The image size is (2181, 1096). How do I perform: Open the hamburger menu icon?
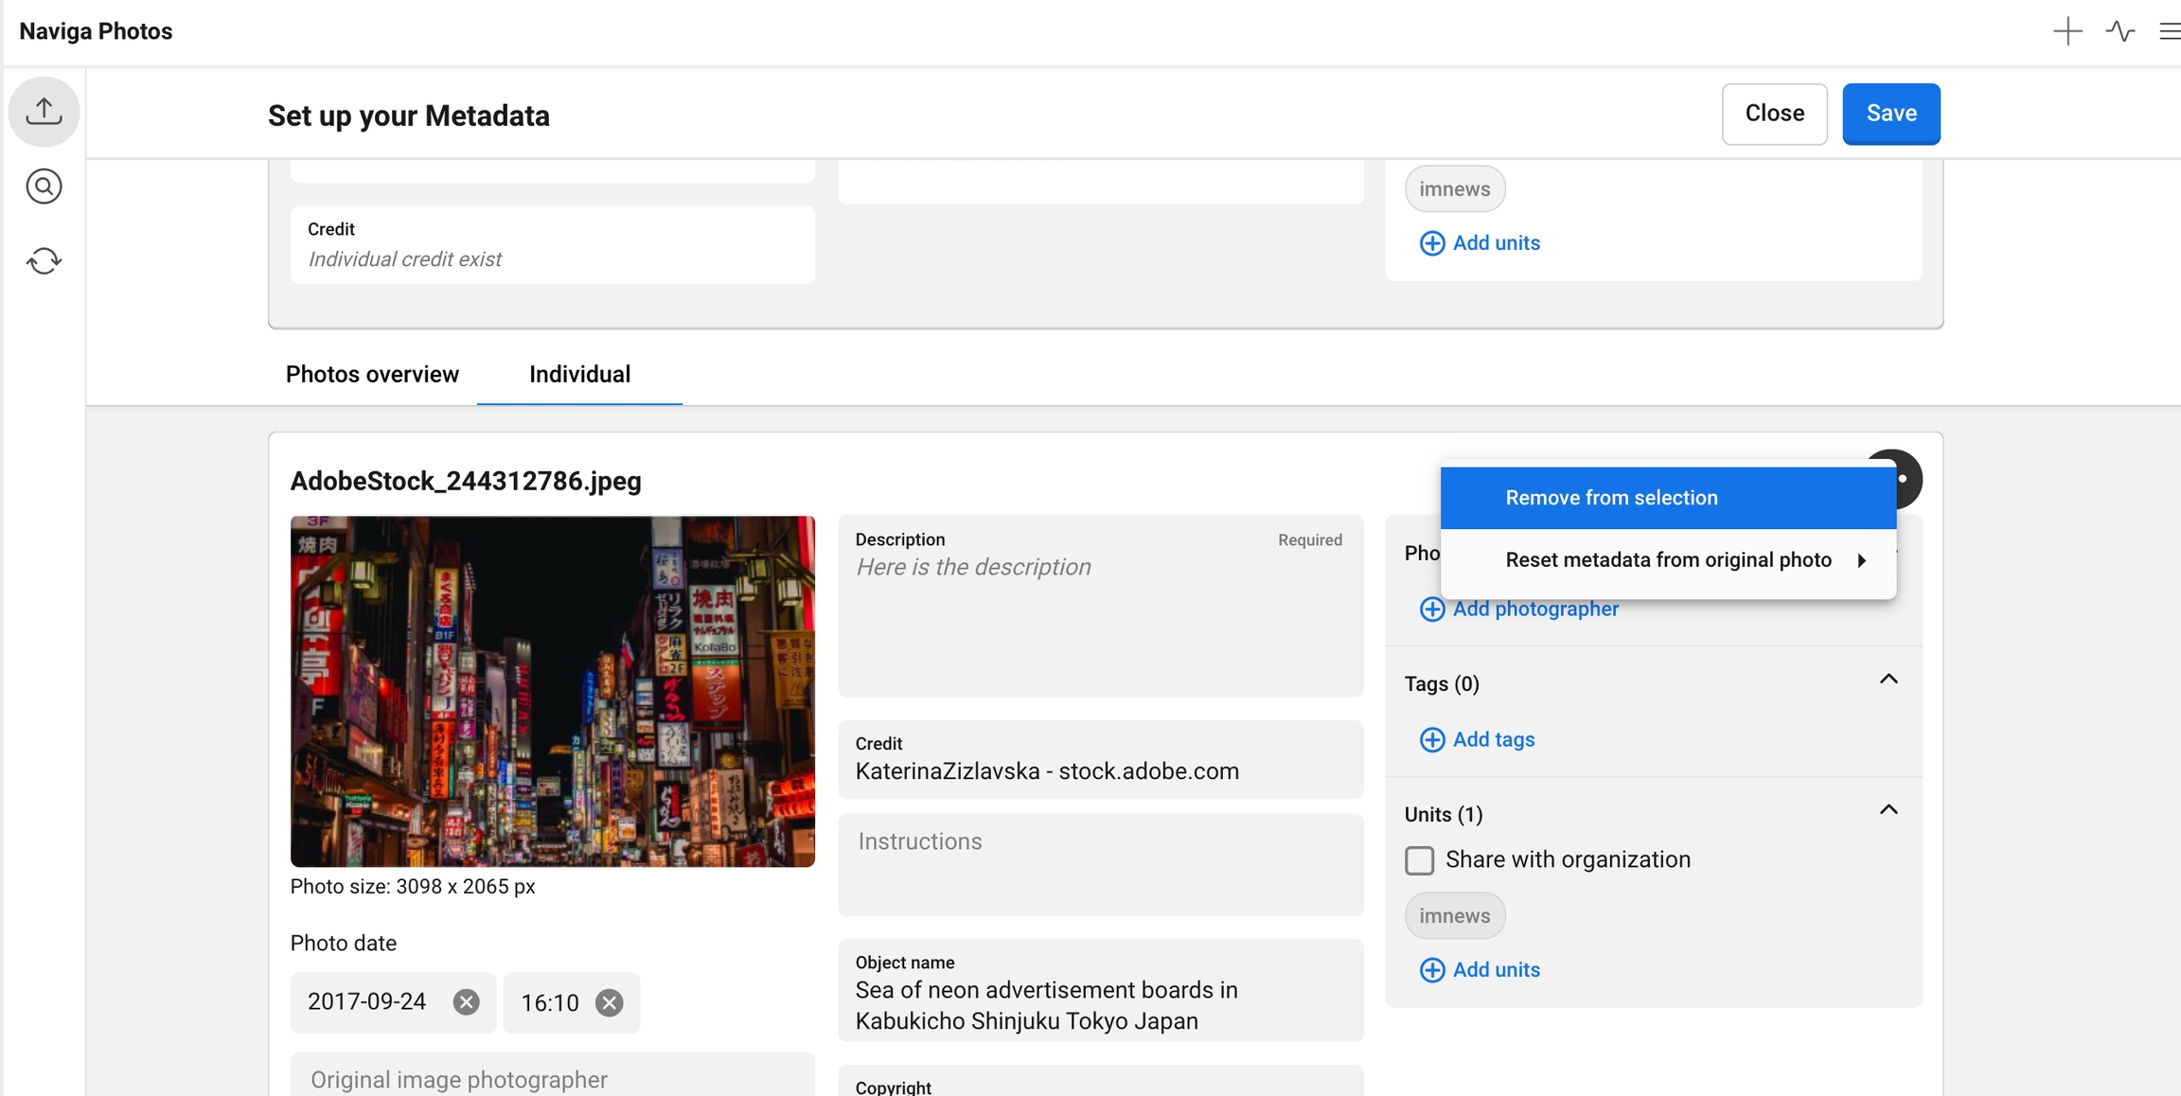click(x=2169, y=31)
